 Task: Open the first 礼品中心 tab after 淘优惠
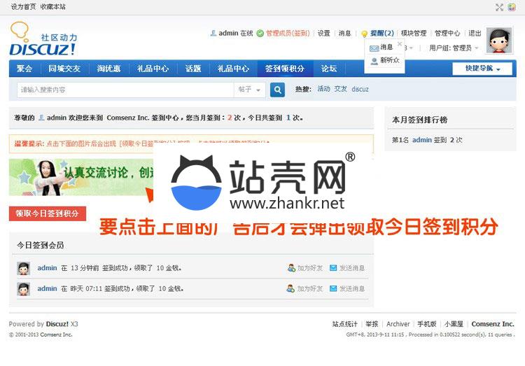click(153, 69)
